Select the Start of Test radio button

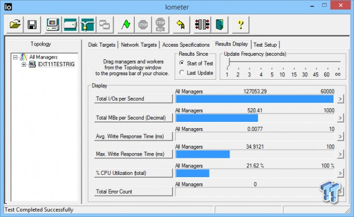click(182, 63)
